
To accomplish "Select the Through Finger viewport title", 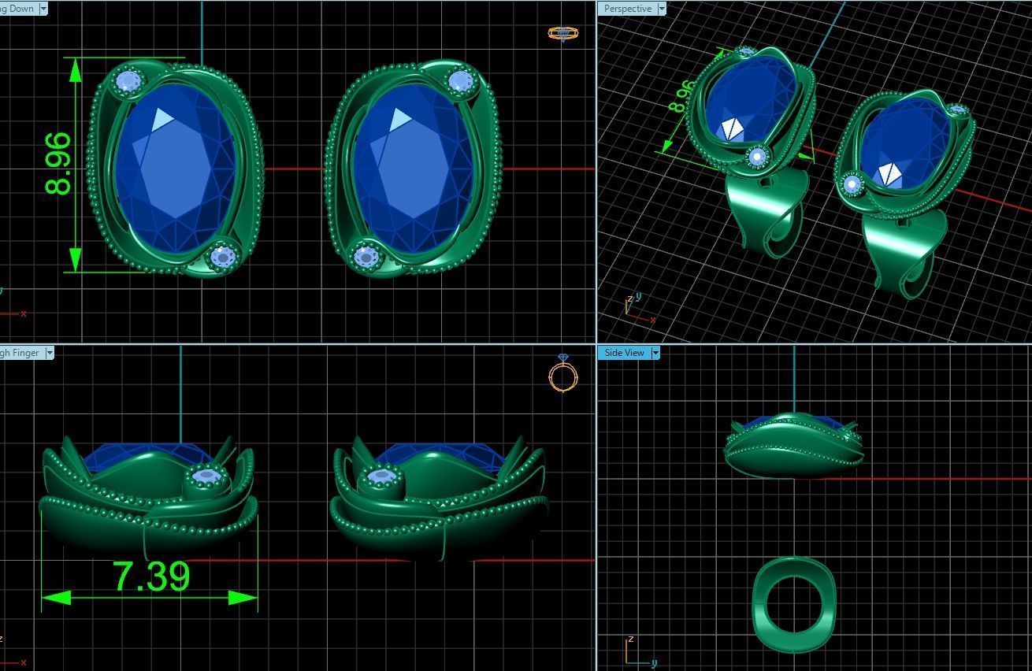I will tap(20, 353).
